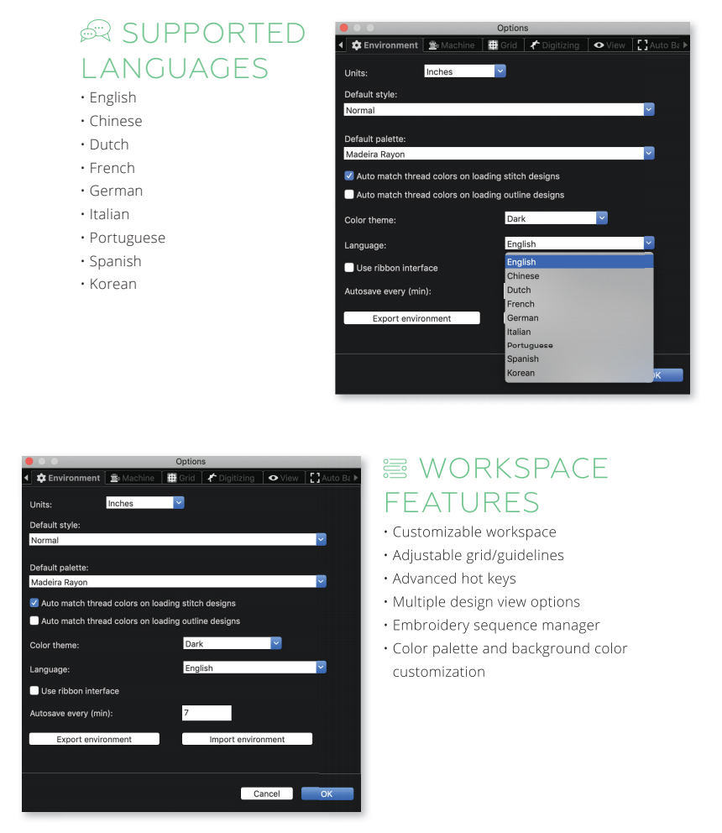Select Korean from the open language dropdown list
This screenshot has width=722, height=833.
click(521, 373)
